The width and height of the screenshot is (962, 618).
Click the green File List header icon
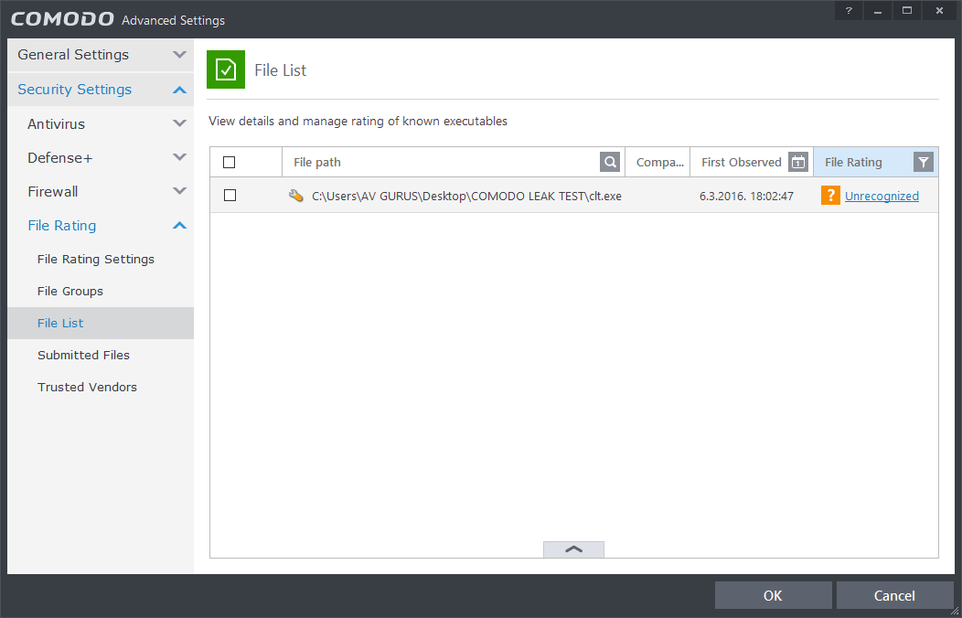point(226,70)
